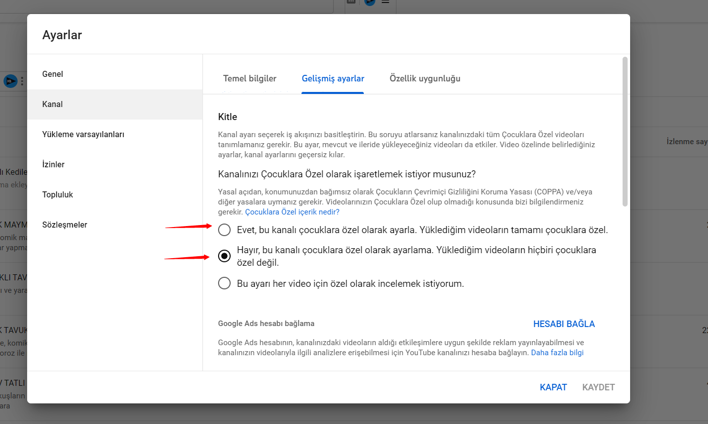
Task: Click the channel avatar icon behind dialog
Action: coord(10,81)
